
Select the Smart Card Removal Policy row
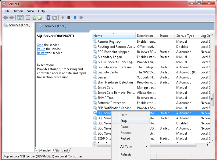point(151,93)
